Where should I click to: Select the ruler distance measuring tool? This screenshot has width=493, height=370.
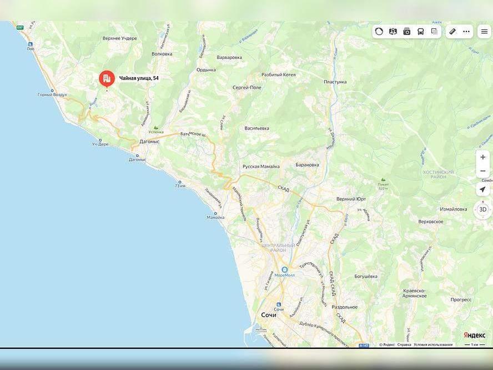(x=452, y=32)
